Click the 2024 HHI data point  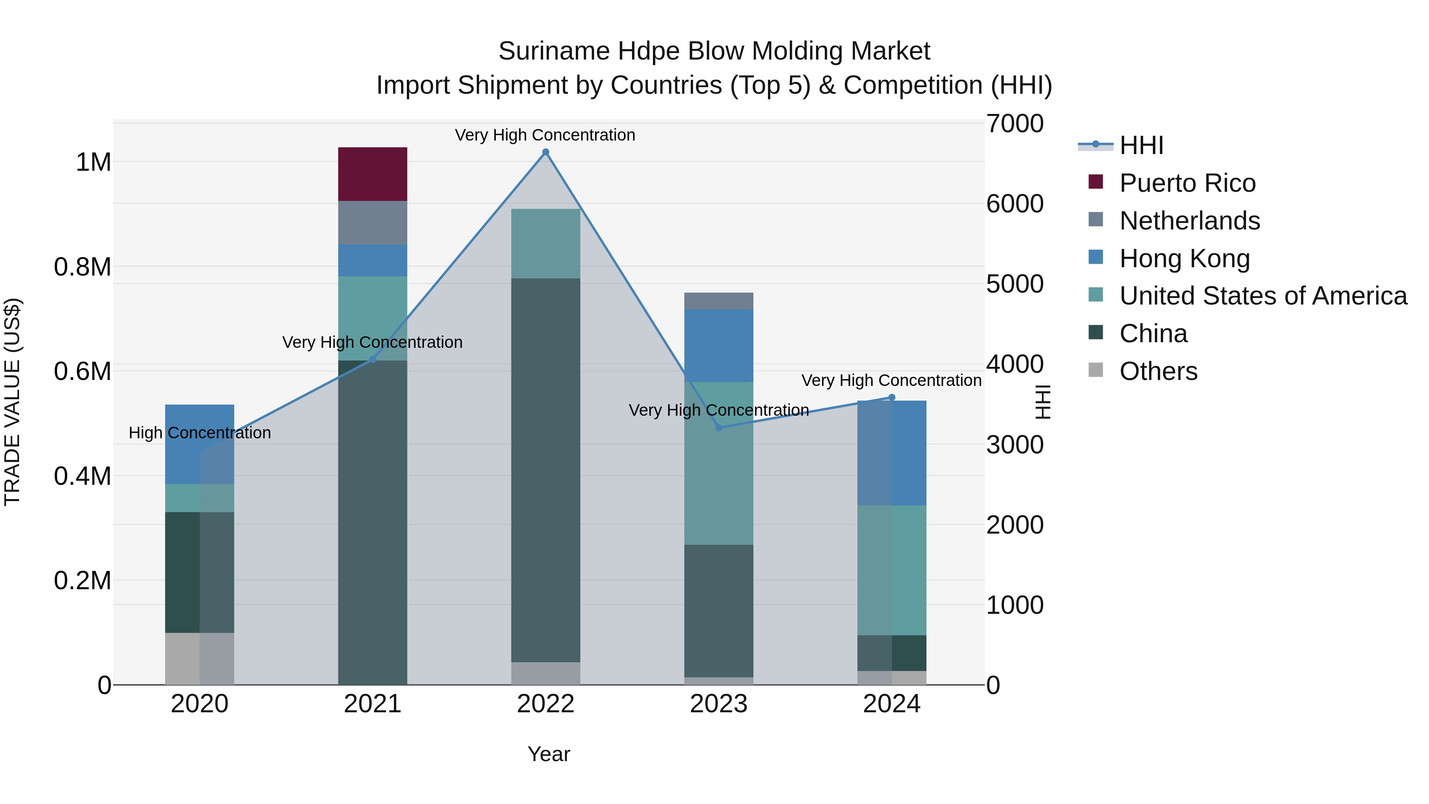[x=892, y=397]
